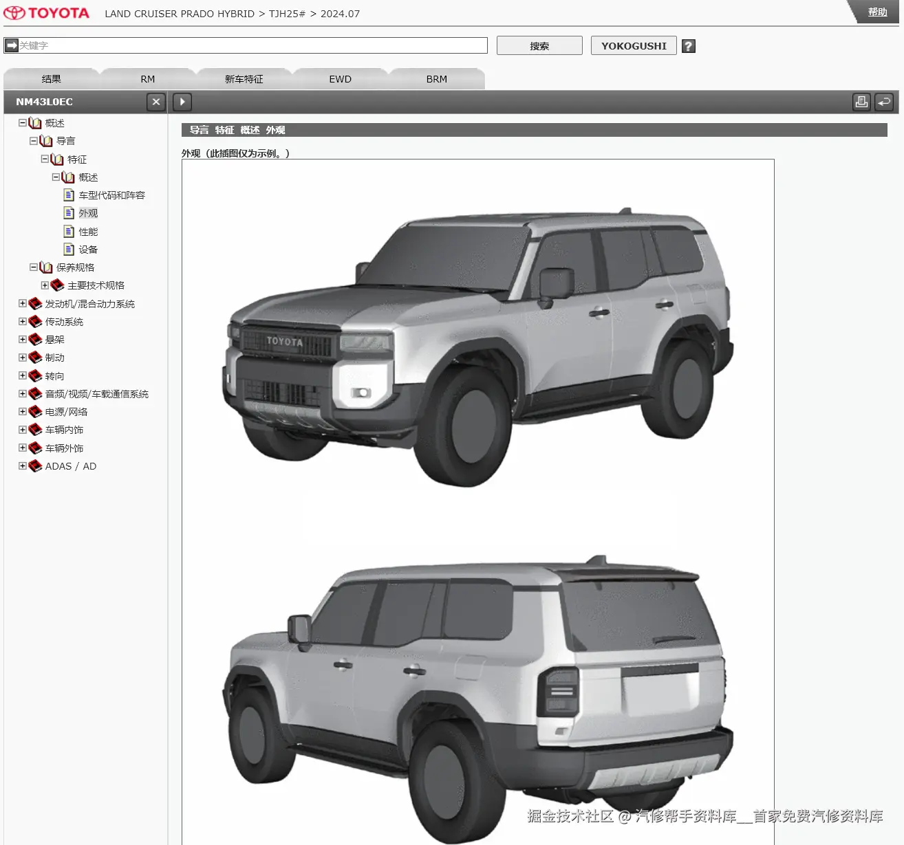Focus the 关键字 keyword input field
The image size is (904, 845).
point(246,45)
